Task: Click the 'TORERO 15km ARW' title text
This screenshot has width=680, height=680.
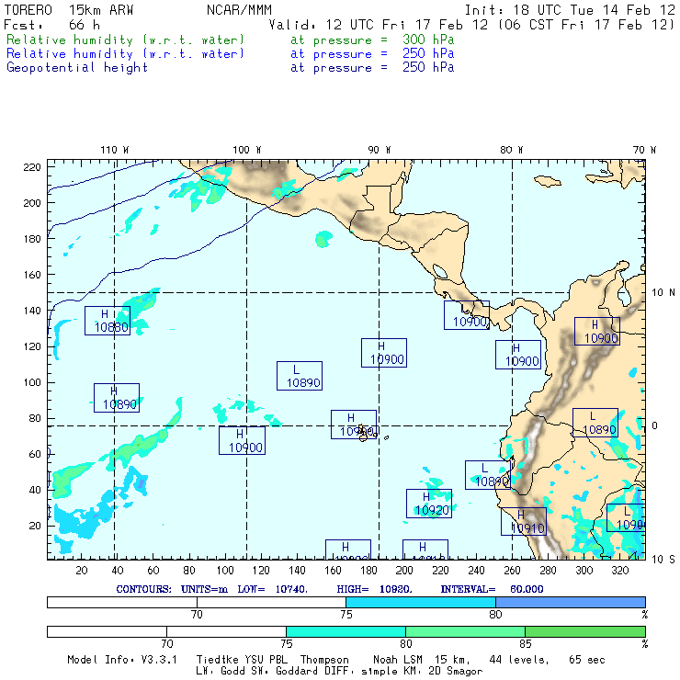Action: pyautogui.click(x=69, y=9)
